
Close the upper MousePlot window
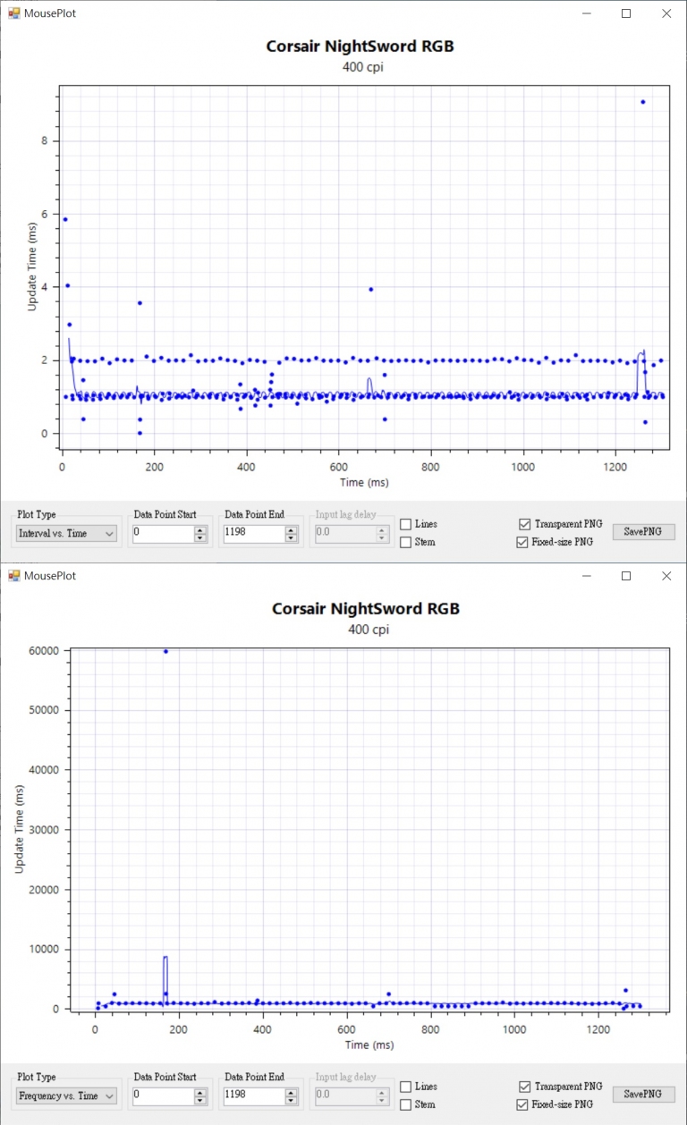(666, 13)
